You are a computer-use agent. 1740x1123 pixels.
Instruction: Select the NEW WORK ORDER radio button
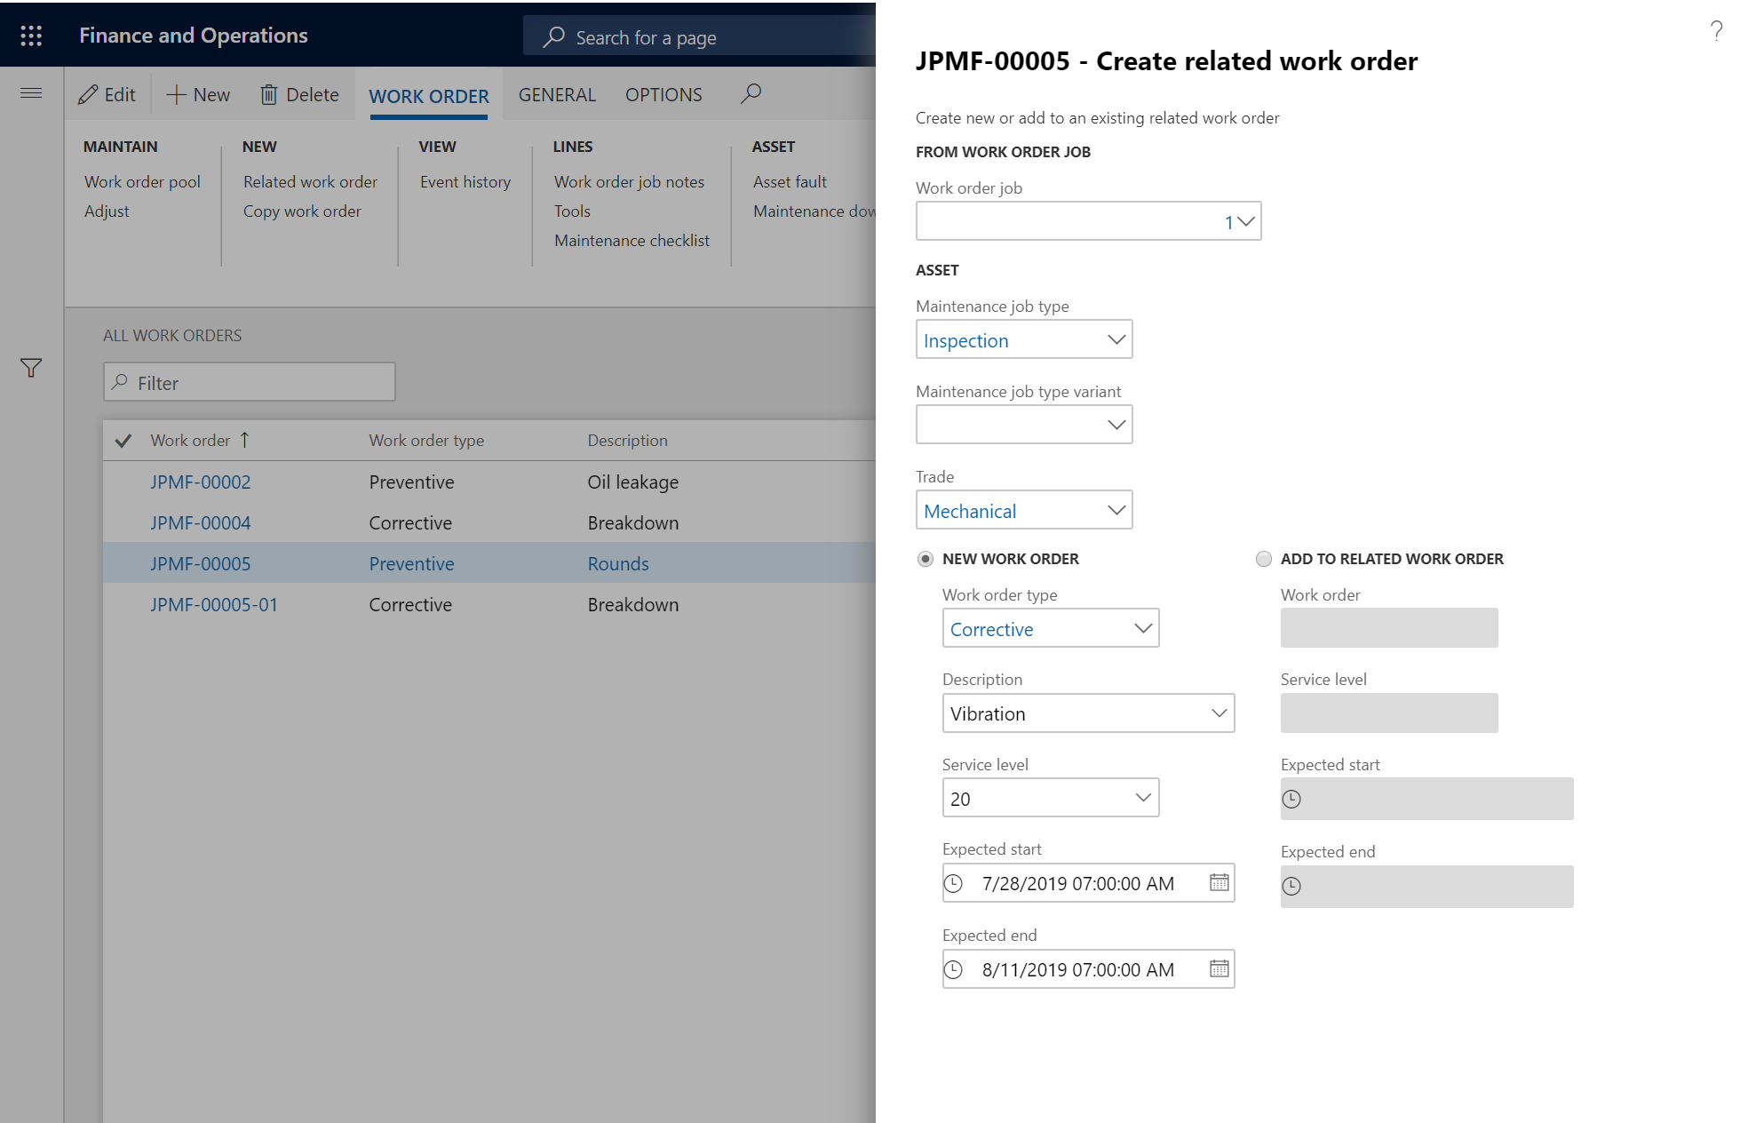click(925, 558)
